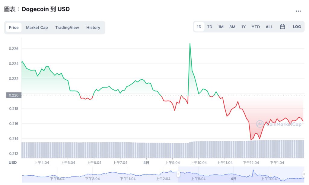This screenshot has height=185, width=309.
Task: Click the USD axis currency label
Action: click(13, 163)
